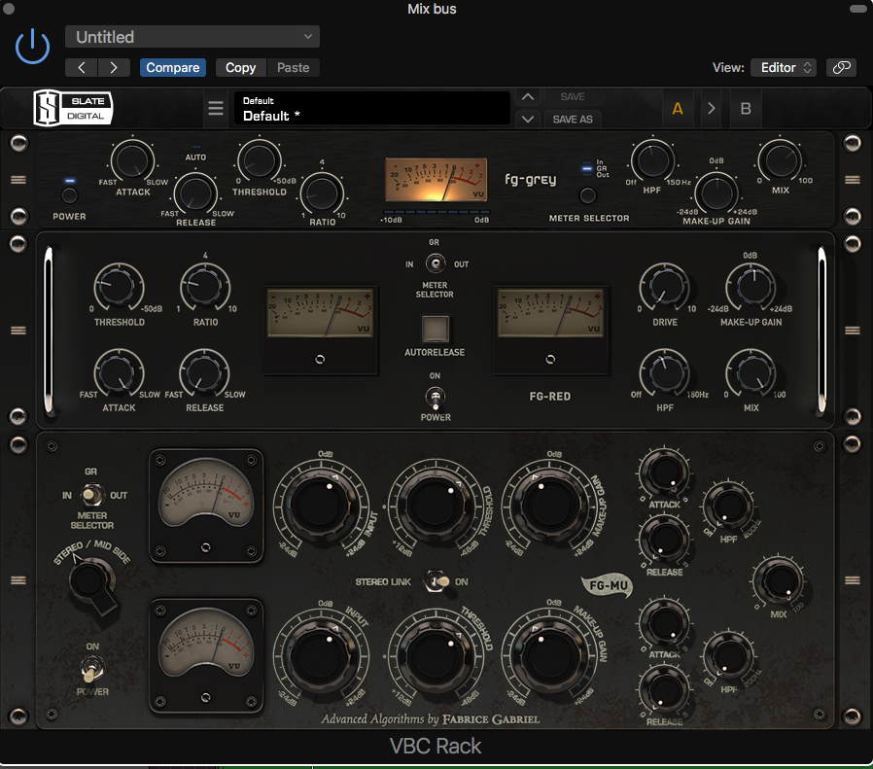This screenshot has width=873, height=769.
Task: Click the FG-Grey RELEASE knob
Action: click(195, 193)
